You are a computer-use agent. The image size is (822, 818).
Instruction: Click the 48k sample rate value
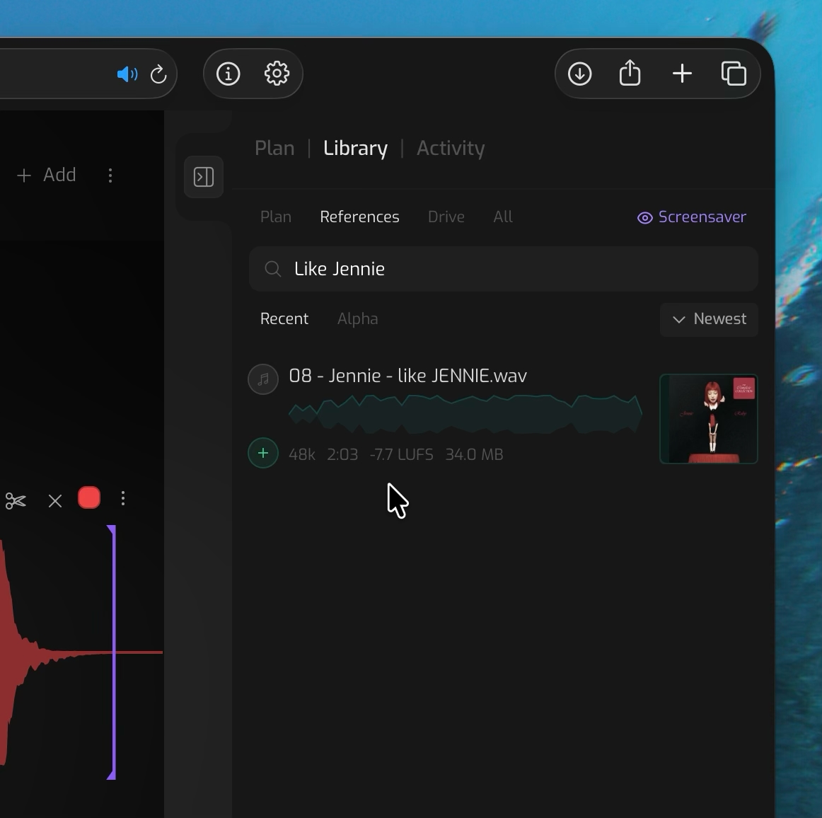pyautogui.click(x=302, y=454)
